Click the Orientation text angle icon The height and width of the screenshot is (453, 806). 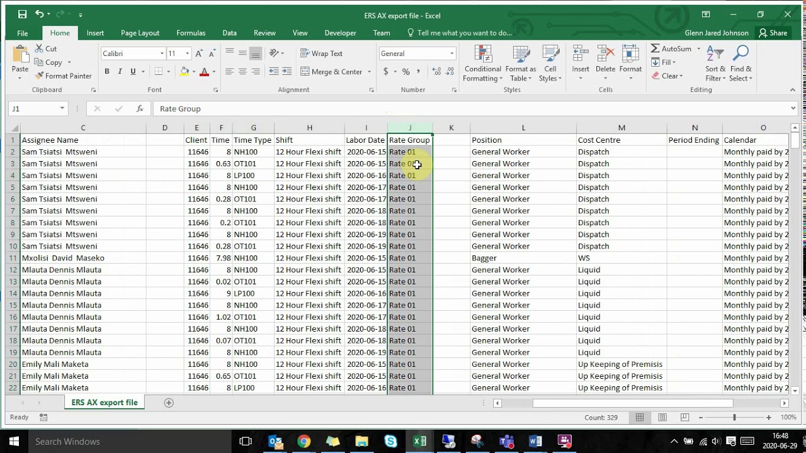(x=273, y=53)
